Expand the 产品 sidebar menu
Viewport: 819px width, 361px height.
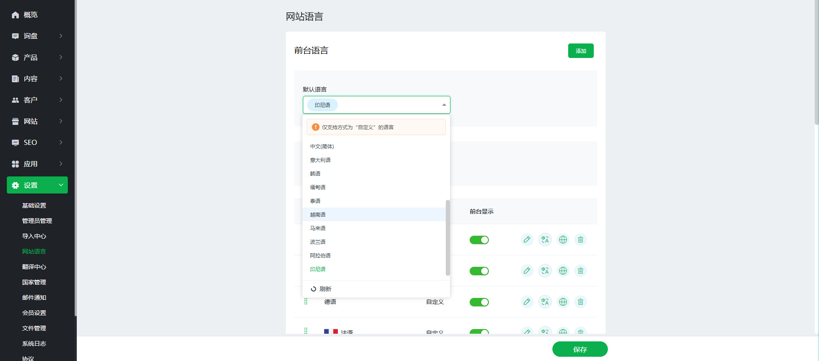pos(38,57)
